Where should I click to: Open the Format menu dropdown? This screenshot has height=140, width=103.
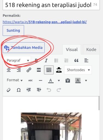(15, 80)
